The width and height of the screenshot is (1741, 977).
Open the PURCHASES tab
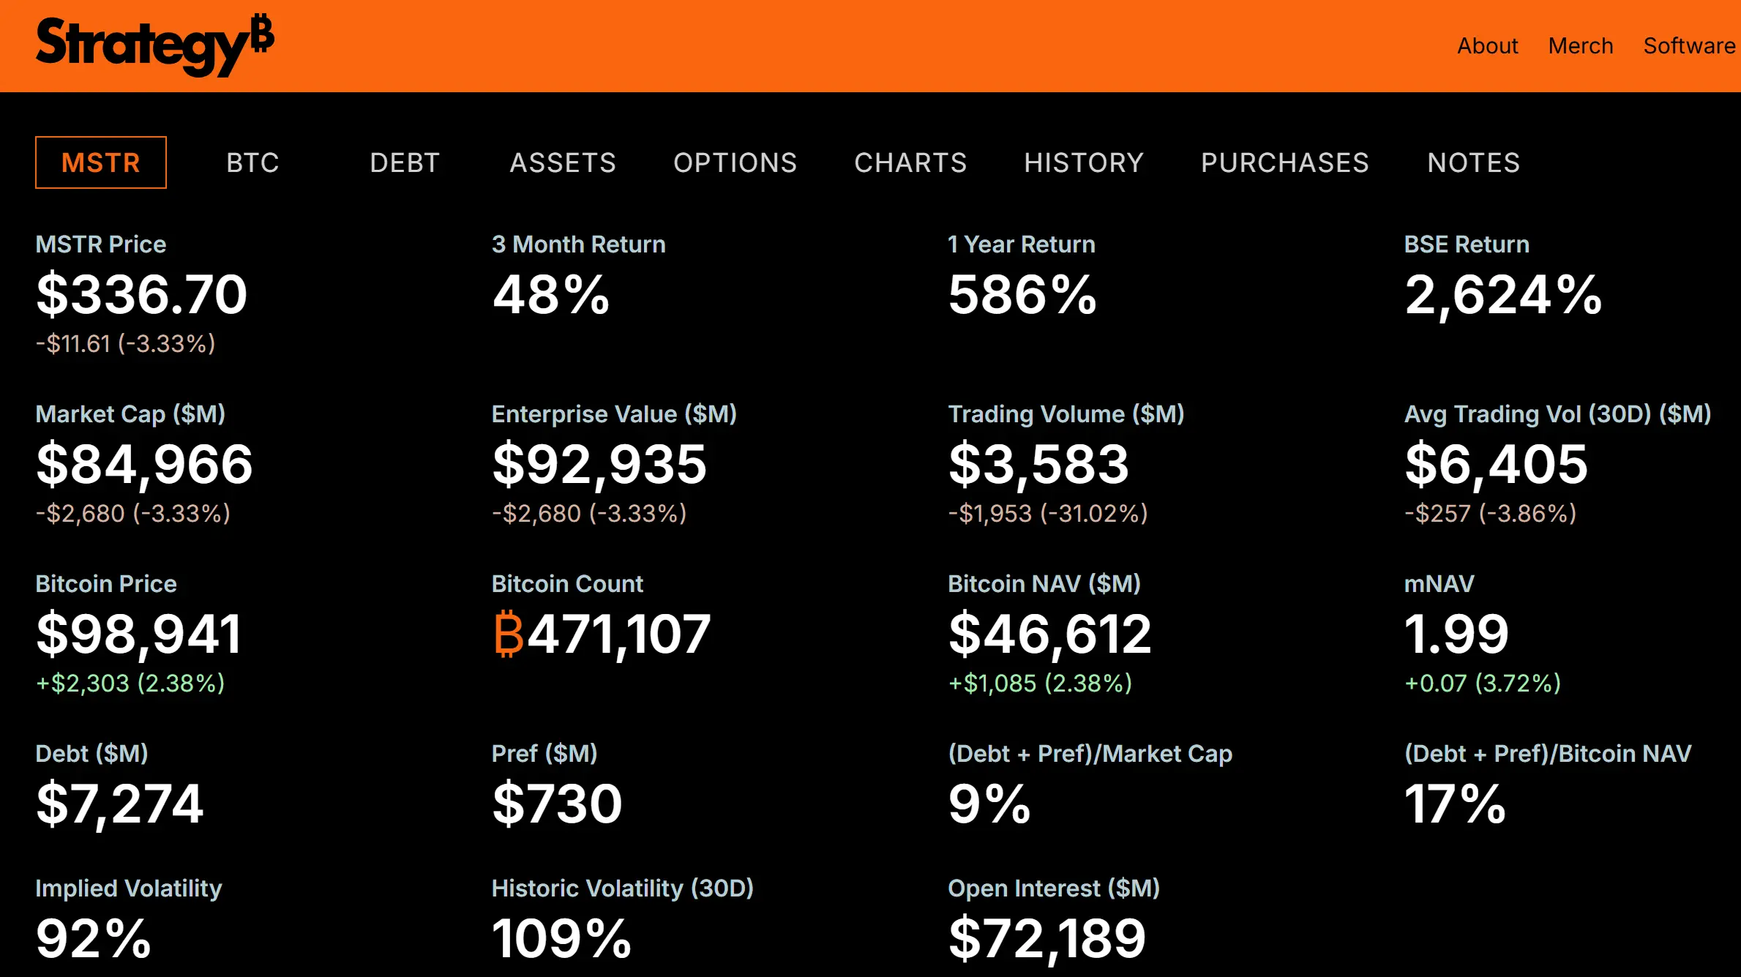tap(1284, 162)
